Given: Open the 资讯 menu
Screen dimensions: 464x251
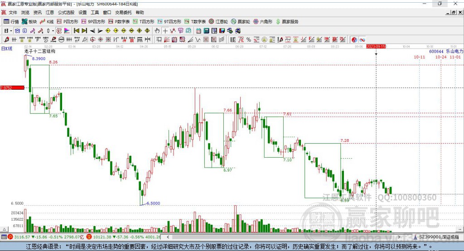Looking at the screenshot, I should coord(37,12).
